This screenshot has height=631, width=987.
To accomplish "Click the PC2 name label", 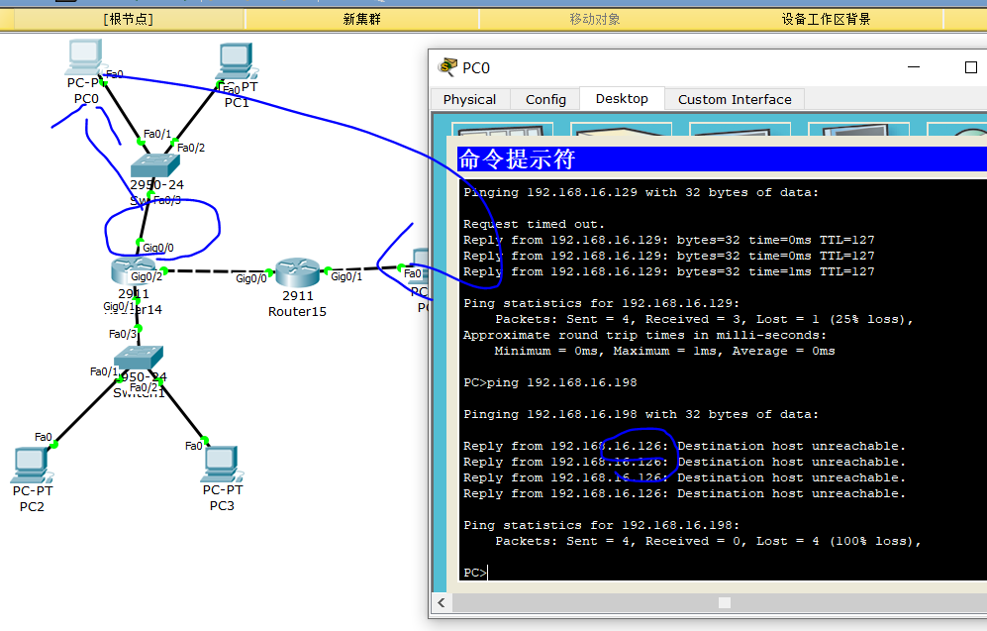I will (x=32, y=507).
